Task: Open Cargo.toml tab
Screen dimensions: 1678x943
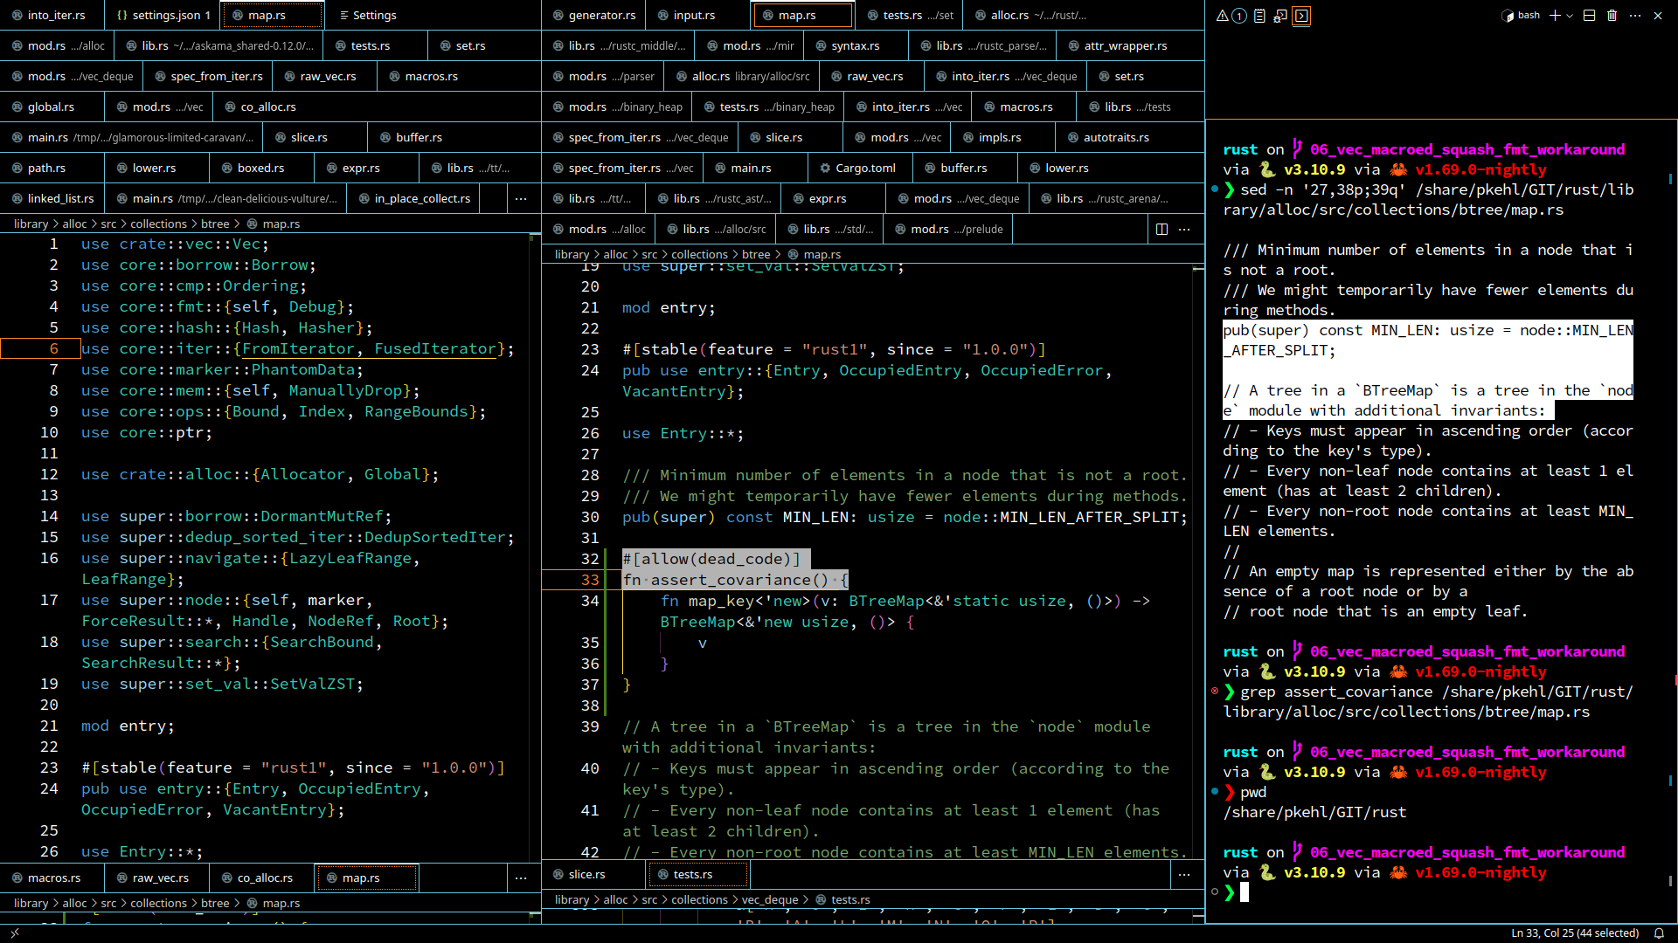Action: point(860,168)
